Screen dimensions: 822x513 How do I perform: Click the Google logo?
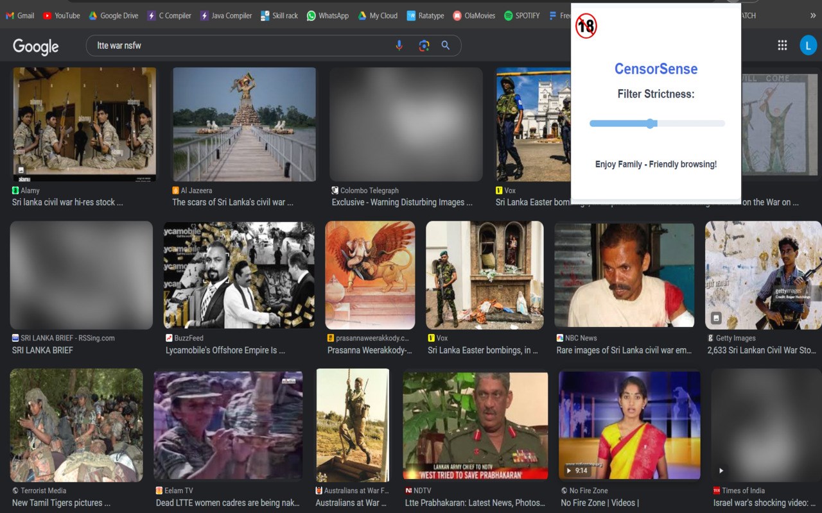tap(36, 46)
